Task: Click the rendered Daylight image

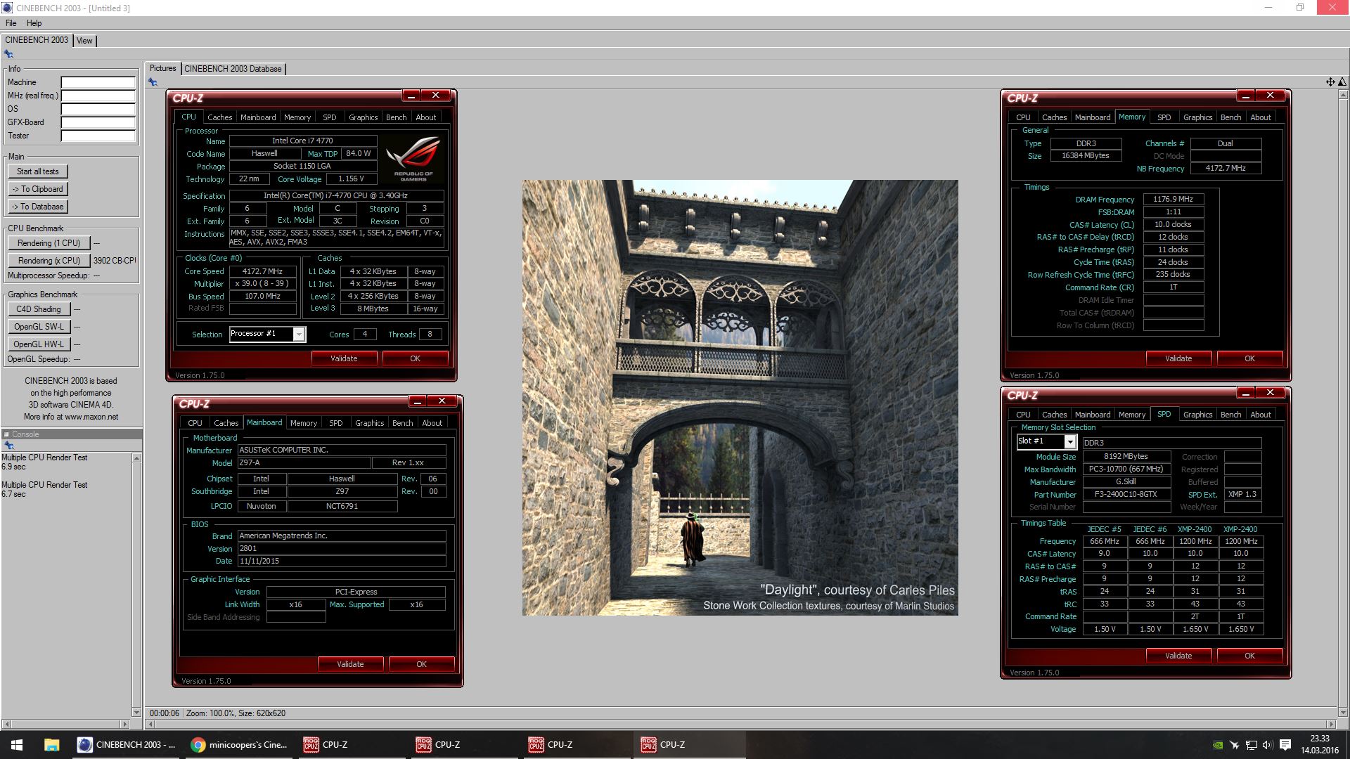Action: coord(740,398)
